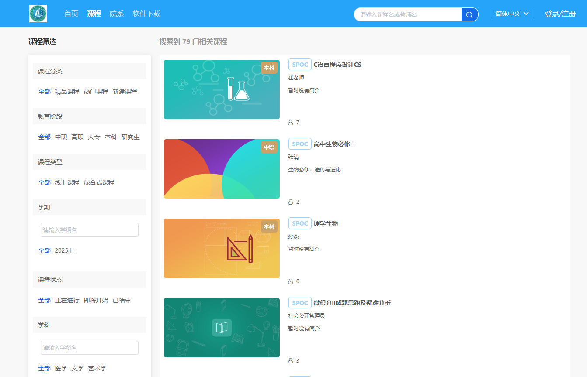This screenshot has width=587, height=377.
Task: Open 软件下载 in the navigation bar
Action: [x=146, y=14]
